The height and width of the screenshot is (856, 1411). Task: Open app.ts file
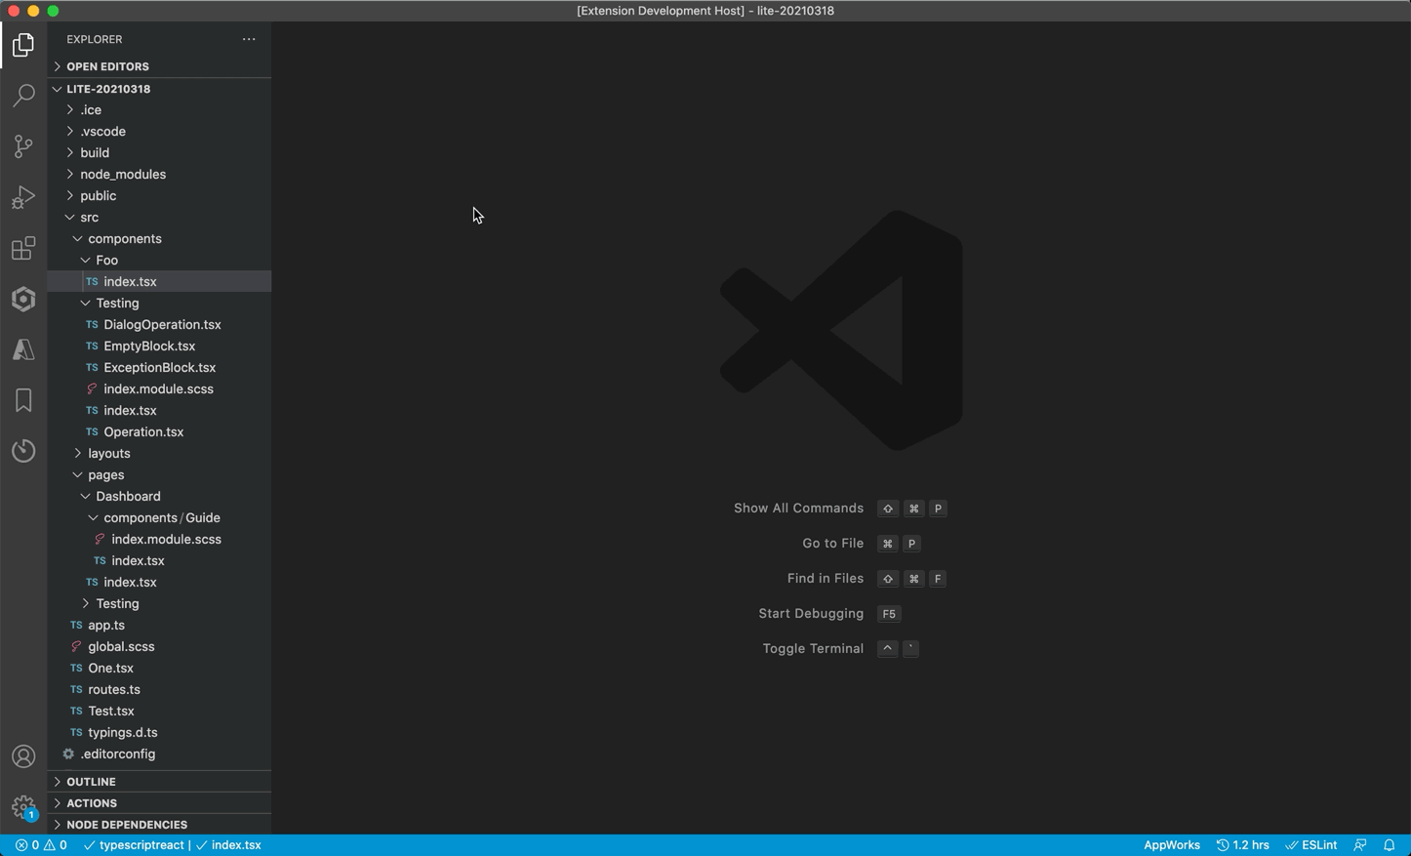point(159,626)
